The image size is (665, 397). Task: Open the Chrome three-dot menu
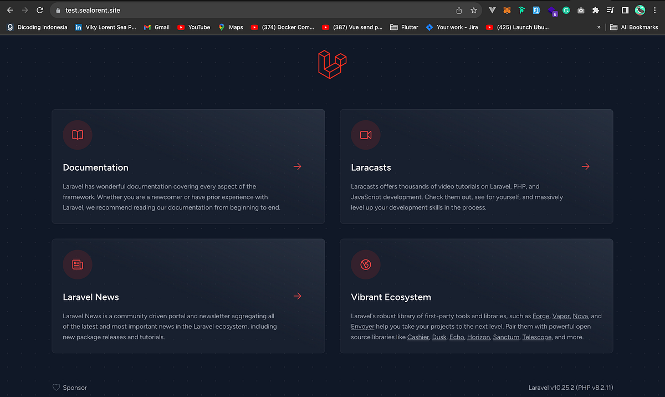click(654, 10)
